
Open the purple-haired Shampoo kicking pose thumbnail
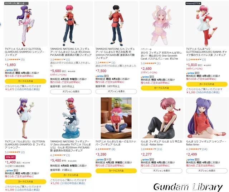(25, 24)
